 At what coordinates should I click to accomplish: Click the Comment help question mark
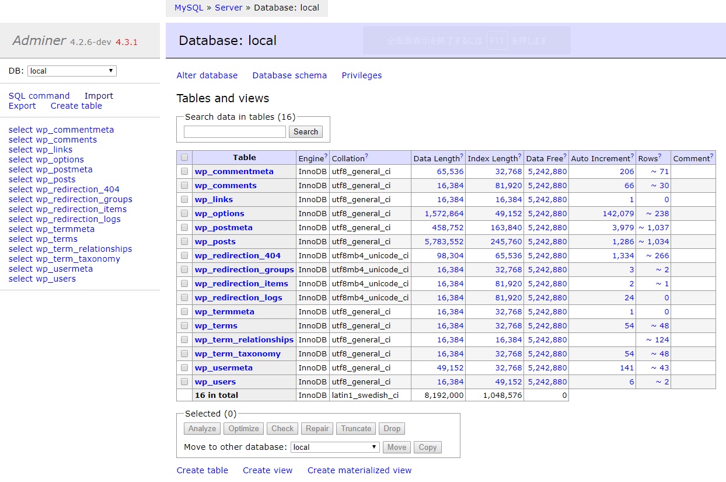point(712,156)
